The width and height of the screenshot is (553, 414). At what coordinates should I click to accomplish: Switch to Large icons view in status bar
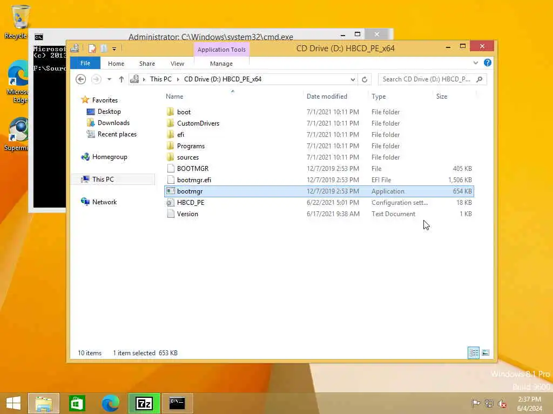click(x=485, y=353)
